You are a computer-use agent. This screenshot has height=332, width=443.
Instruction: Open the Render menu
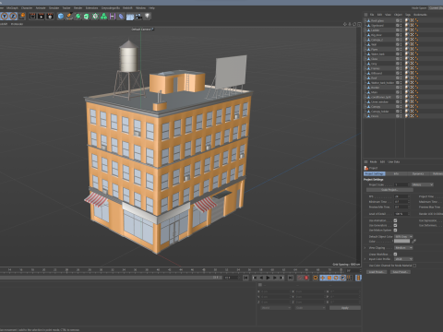point(78,8)
